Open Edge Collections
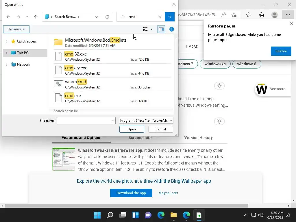Image resolution: width=296 pixels, height=222 pixels. 261,15
